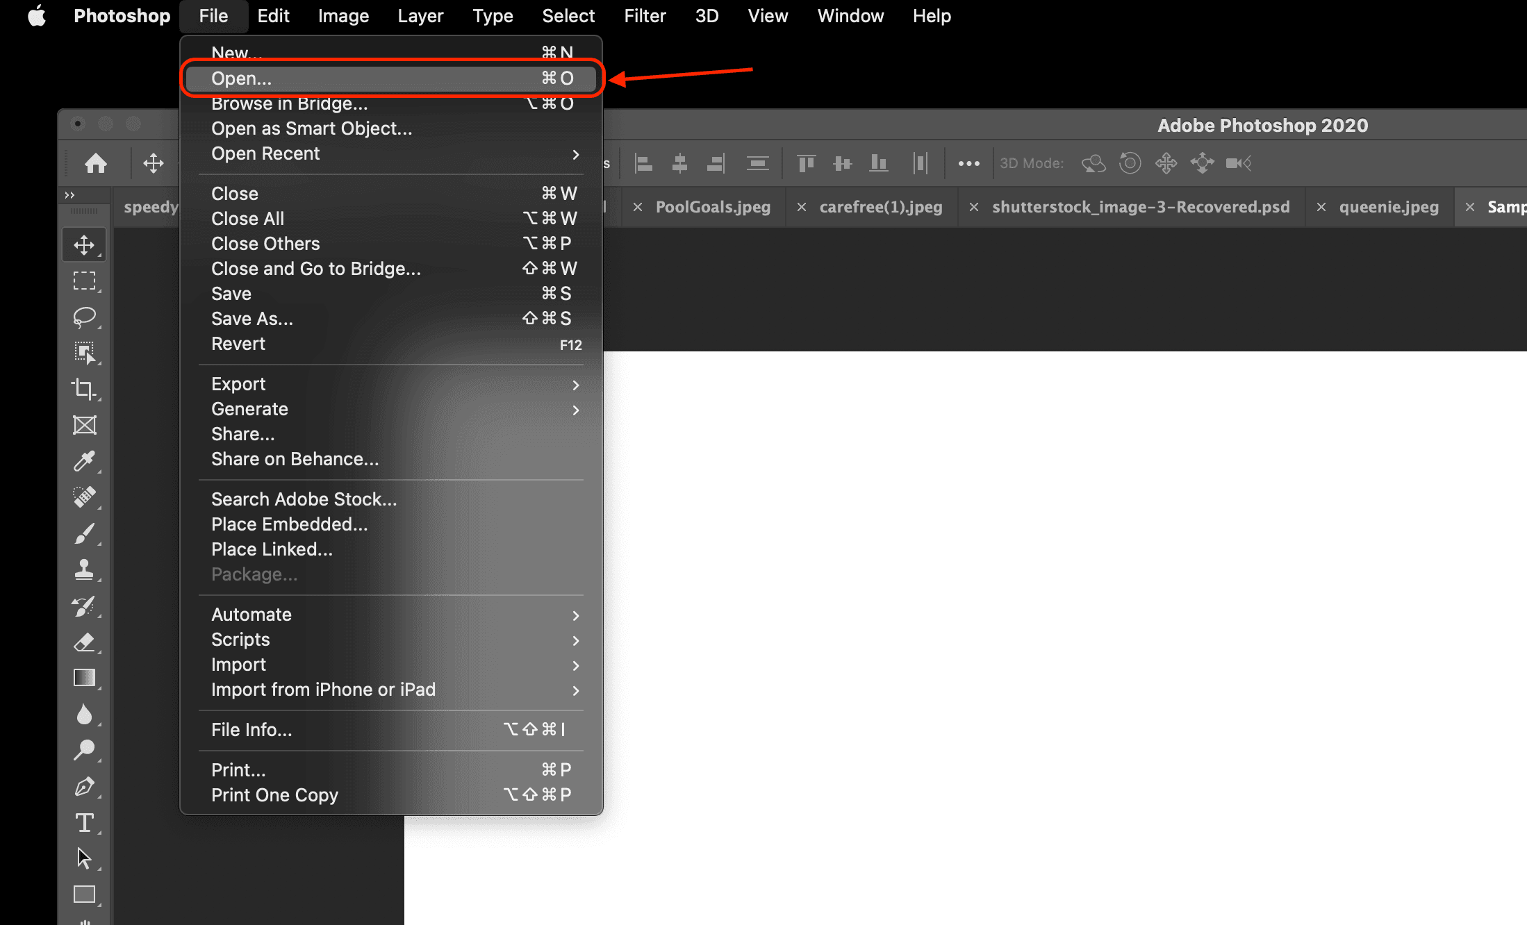Screen dimensions: 1527x925
Task: Choose Close All menu item
Action: coord(391,219)
